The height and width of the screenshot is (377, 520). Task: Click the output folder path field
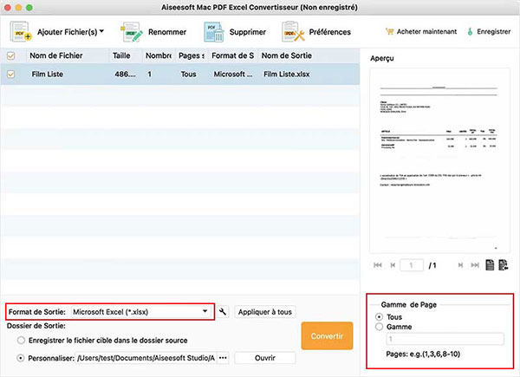[146, 358]
